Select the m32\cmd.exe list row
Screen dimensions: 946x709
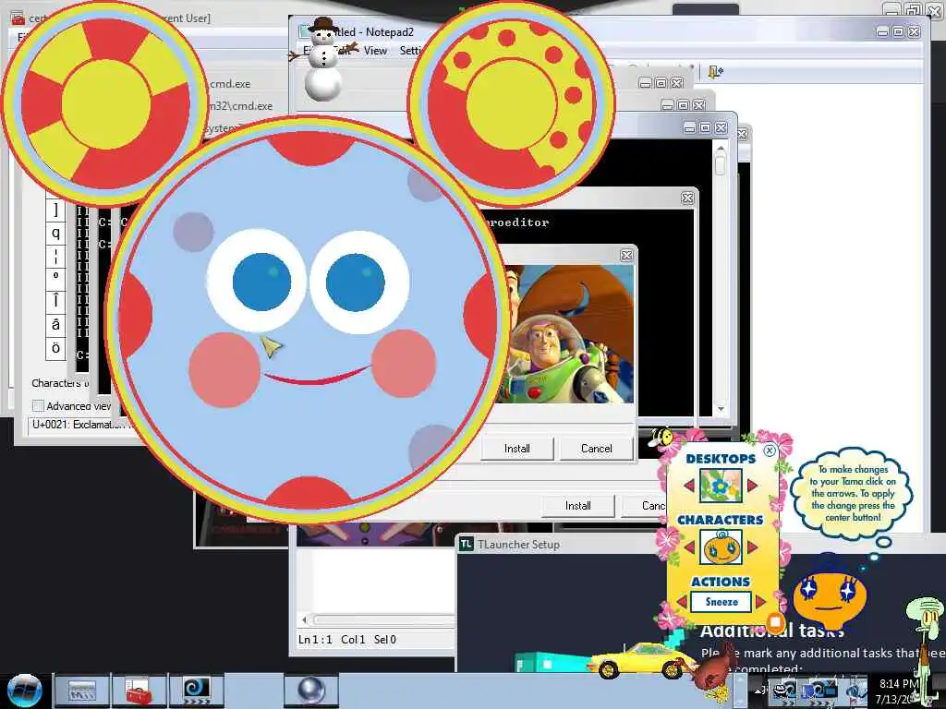(241, 106)
